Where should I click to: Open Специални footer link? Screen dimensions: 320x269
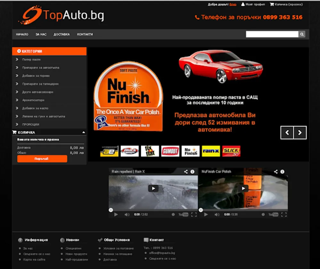(74, 249)
